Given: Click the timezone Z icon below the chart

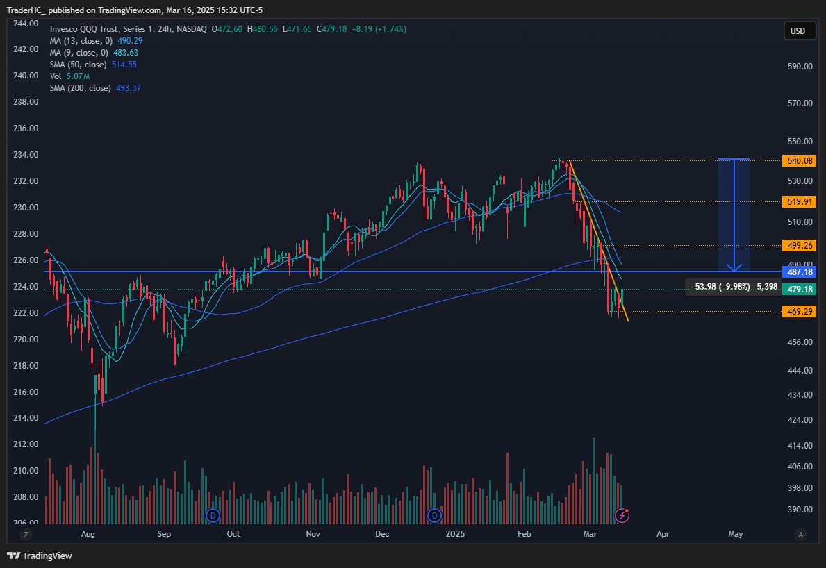Looking at the screenshot, I should tap(26, 534).
